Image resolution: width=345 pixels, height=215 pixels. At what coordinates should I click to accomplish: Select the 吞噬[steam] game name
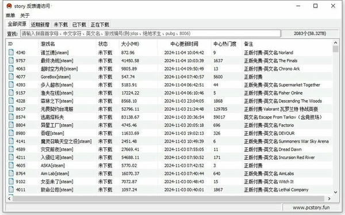coord(52,133)
